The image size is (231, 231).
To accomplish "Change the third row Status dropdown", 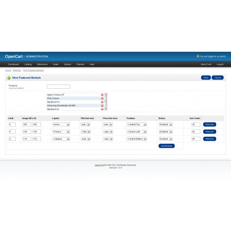I will click(x=166, y=139).
